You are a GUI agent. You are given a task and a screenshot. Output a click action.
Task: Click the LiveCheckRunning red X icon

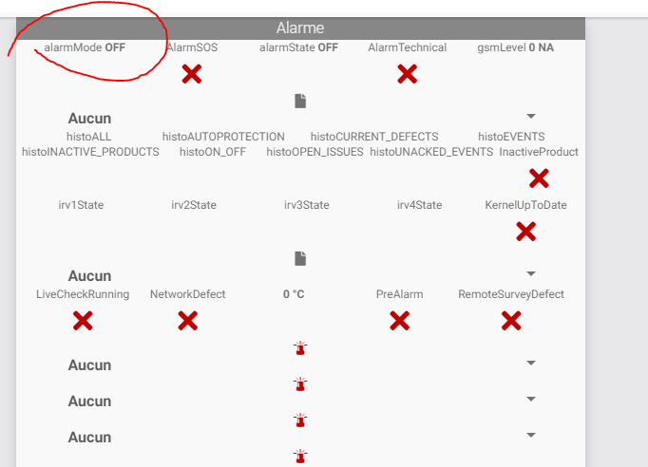coord(83,321)
